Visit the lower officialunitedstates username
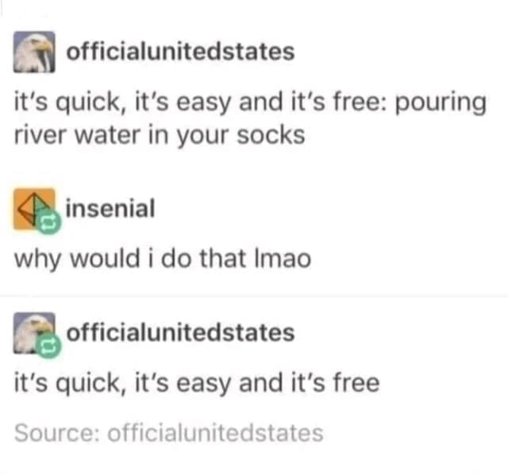The width and height of the screenshot is (508, 475). point(180,332)
